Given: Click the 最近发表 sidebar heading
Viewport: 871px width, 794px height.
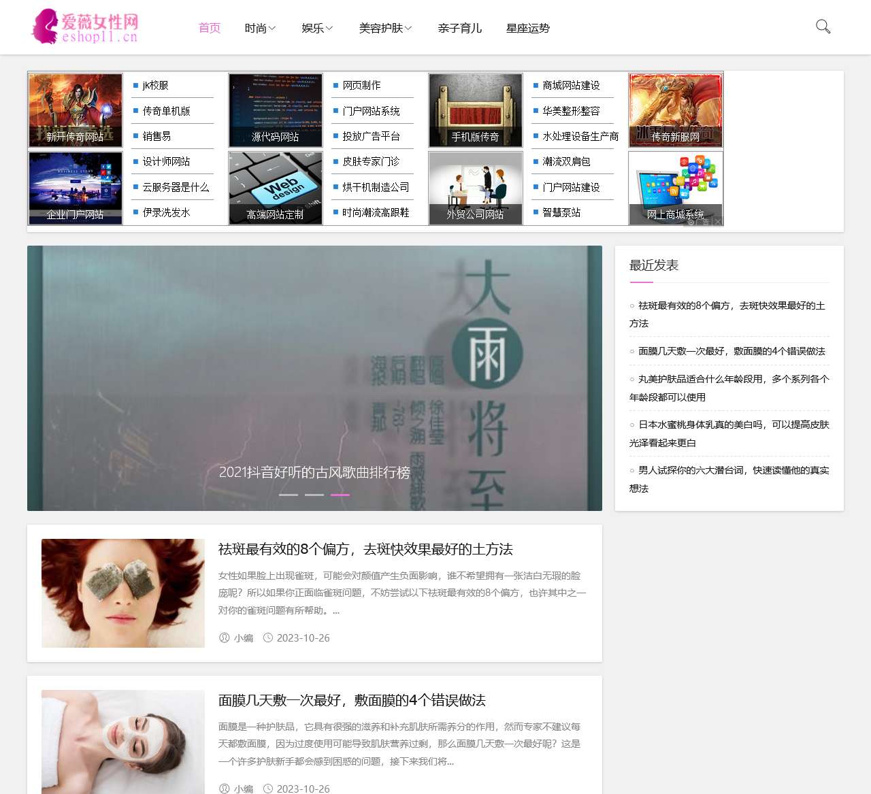Looking at the screenshot, I should 654,265.
